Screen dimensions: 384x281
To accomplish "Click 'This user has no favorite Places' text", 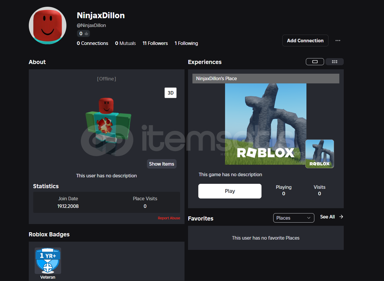I will [x=266, y=238].
